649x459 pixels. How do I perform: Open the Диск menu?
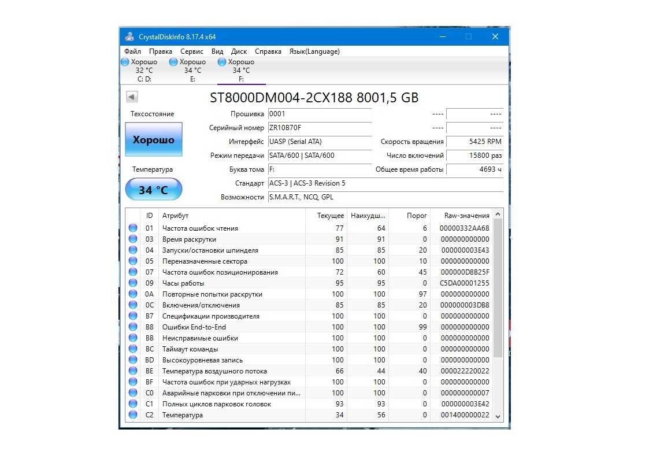239,51
